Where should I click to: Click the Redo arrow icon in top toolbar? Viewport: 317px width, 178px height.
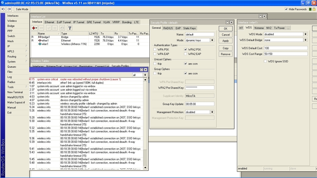(x=9, y=9)
